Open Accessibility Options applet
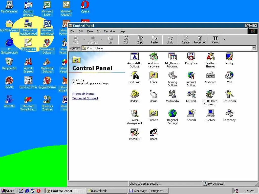 pyautogui.click(x=135, y=60)
